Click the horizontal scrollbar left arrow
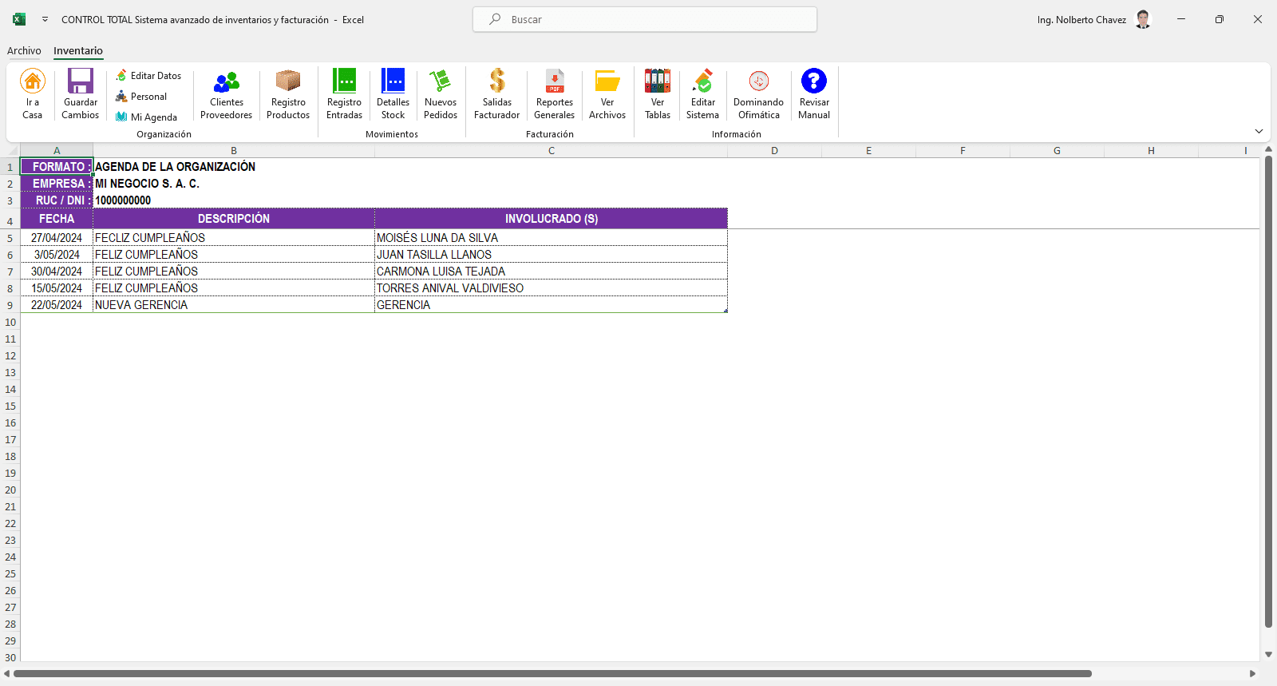 (x=7, y=674)
